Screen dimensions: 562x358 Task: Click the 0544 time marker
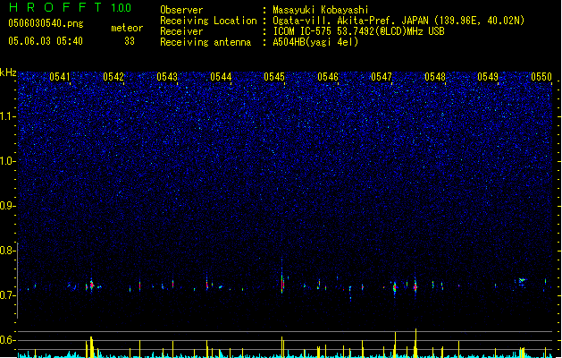click(x=221, y=77)
